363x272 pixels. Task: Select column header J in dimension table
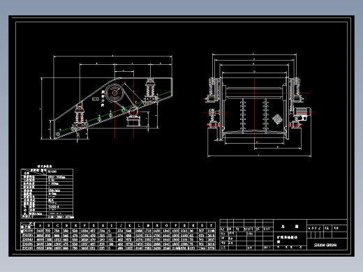(x=121, y=225)
